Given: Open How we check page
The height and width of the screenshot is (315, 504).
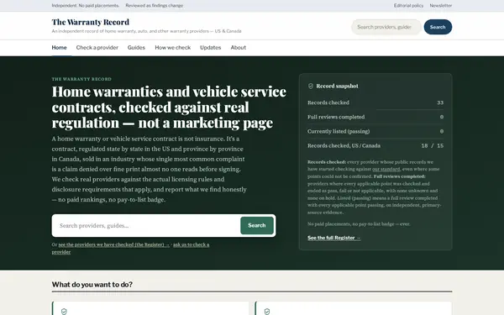Looking at the screenshot, I should click(x=172, y=48).
